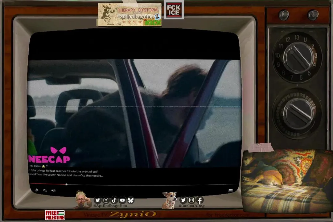Click the chihuahua dog avatar image

click(x=169, y=200)
